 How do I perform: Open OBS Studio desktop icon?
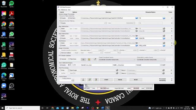point(12,86)
